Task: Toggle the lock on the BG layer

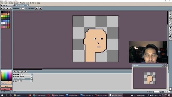Action: pyautogui.click(x=16, y=81)
